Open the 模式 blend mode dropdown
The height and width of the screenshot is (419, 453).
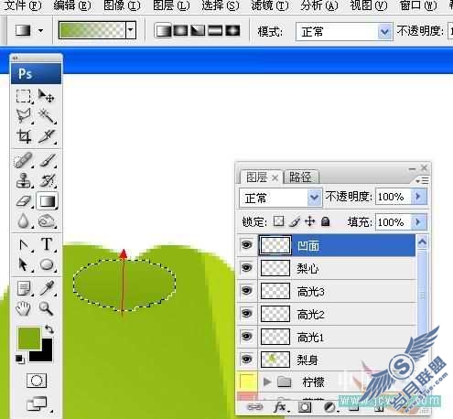pos(344,31)
